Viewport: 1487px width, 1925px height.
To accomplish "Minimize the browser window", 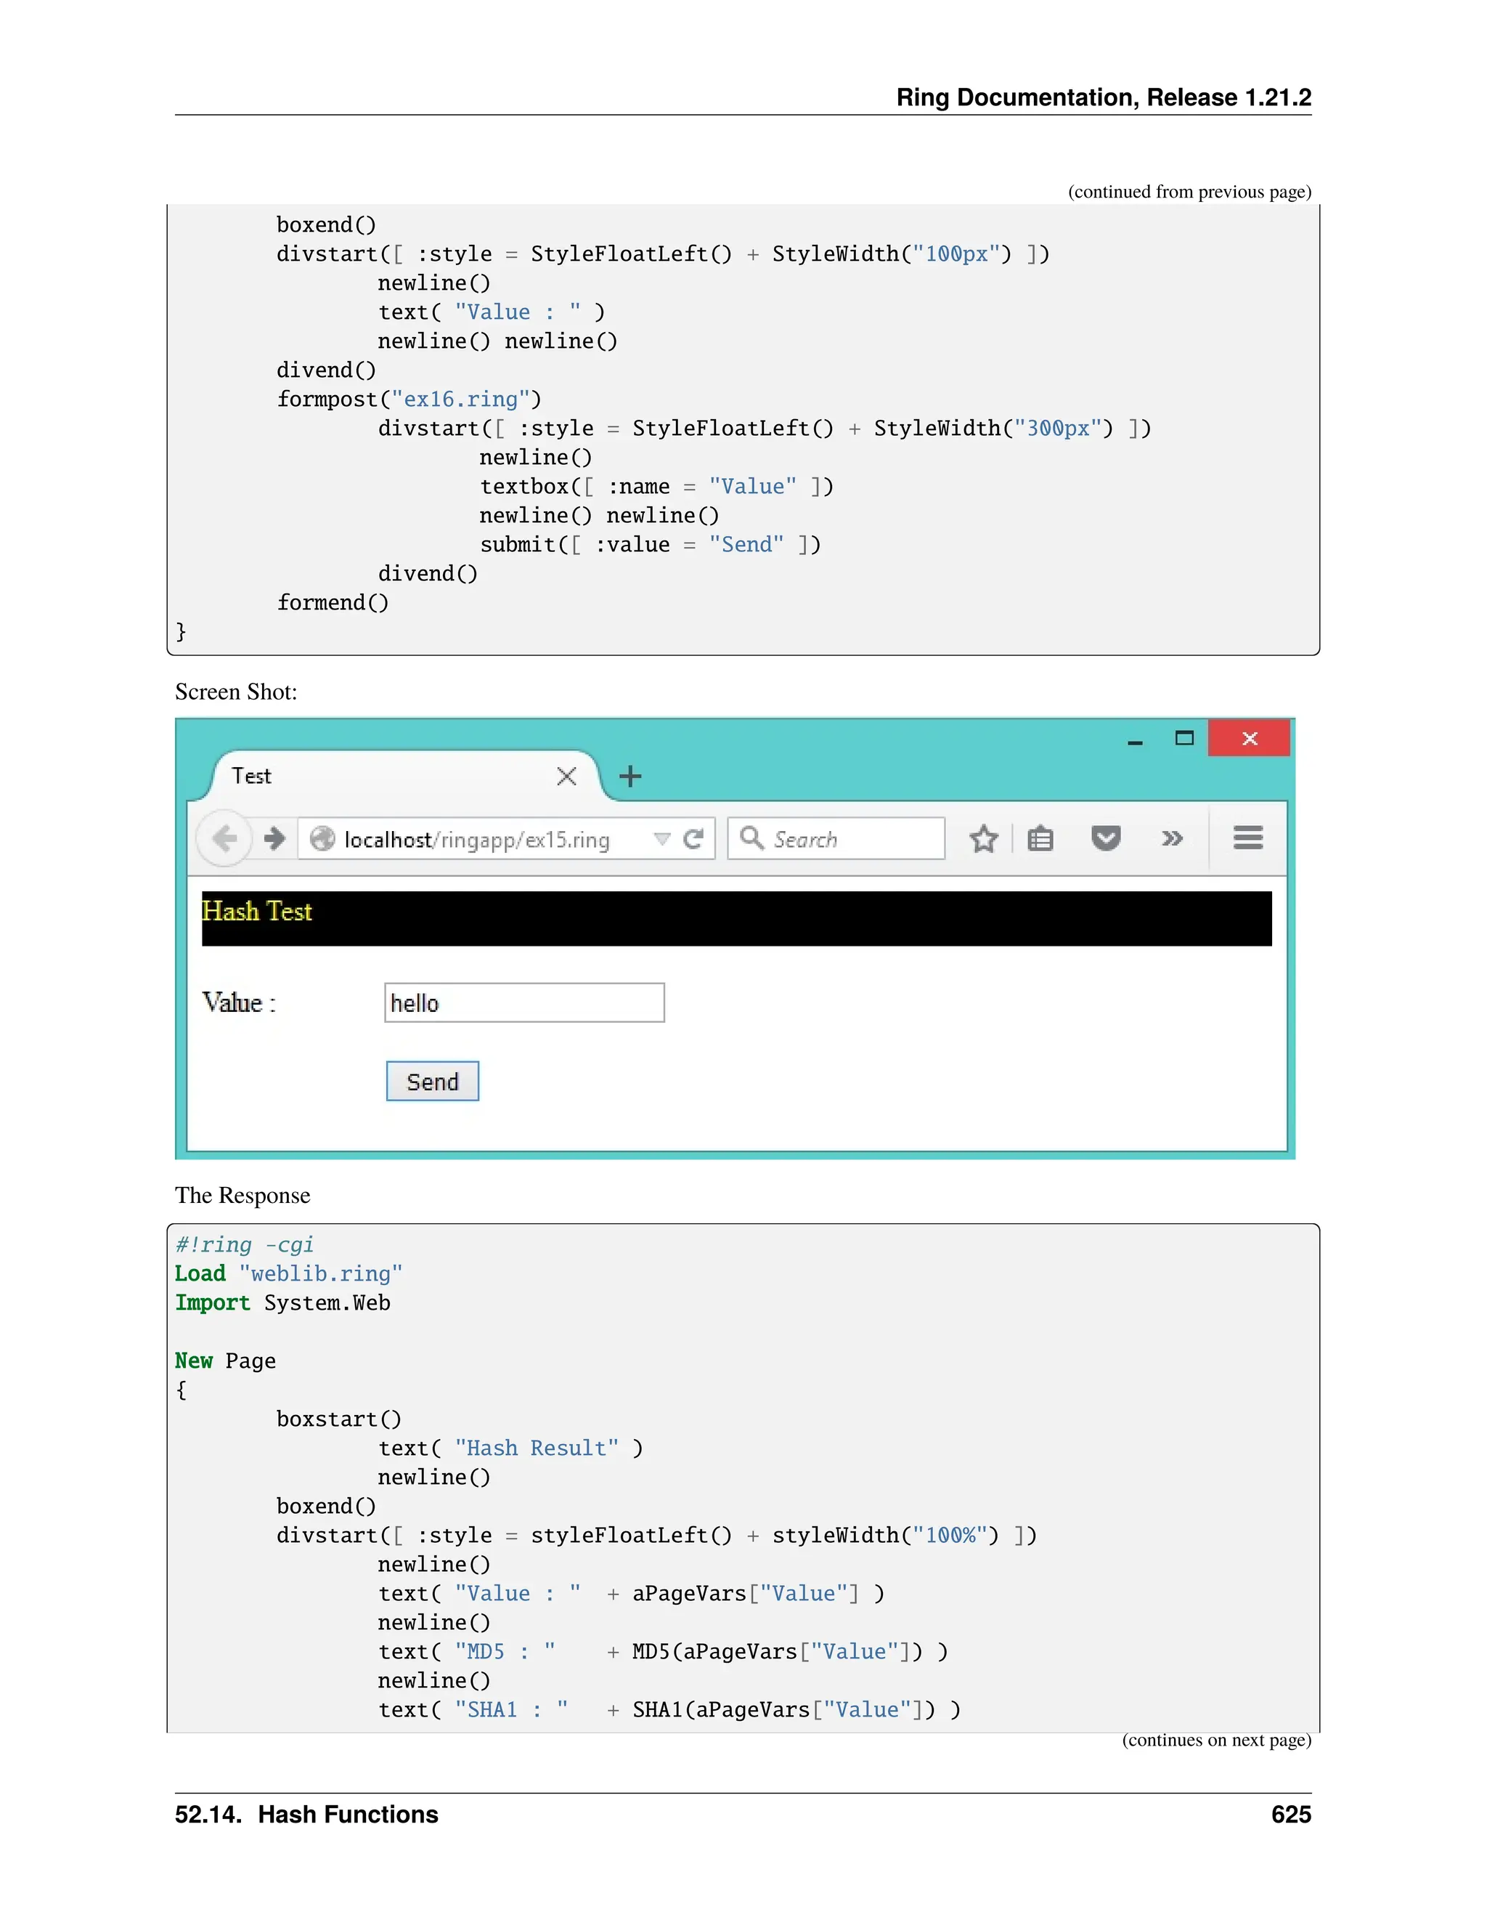I will tap(1135, 740).
